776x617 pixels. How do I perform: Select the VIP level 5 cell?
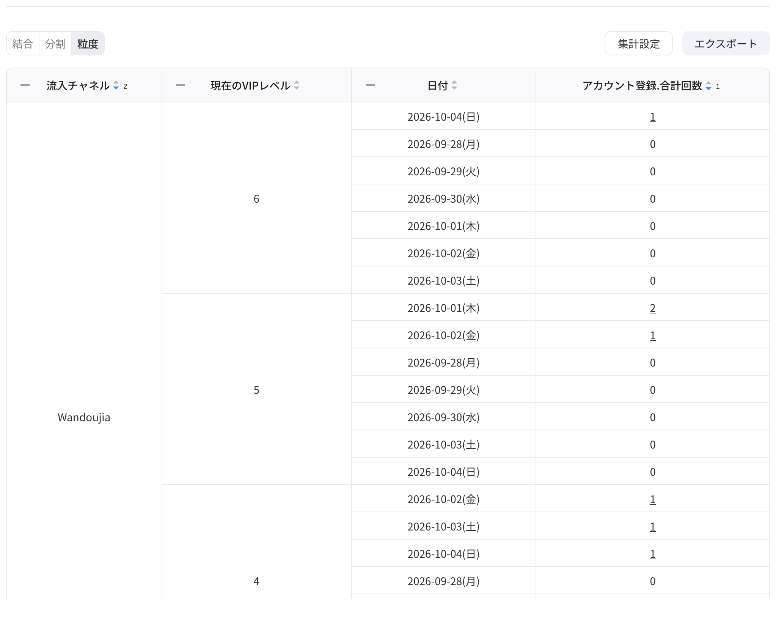point(256,390)
